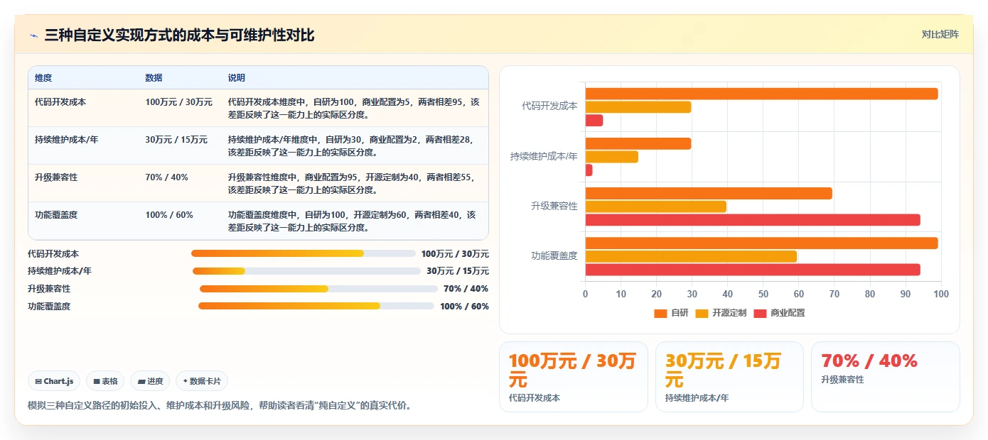Click the 100% / 60% table cell
Image resolution: width=988 pixels, height=440 pixels.
click(169, 215)
